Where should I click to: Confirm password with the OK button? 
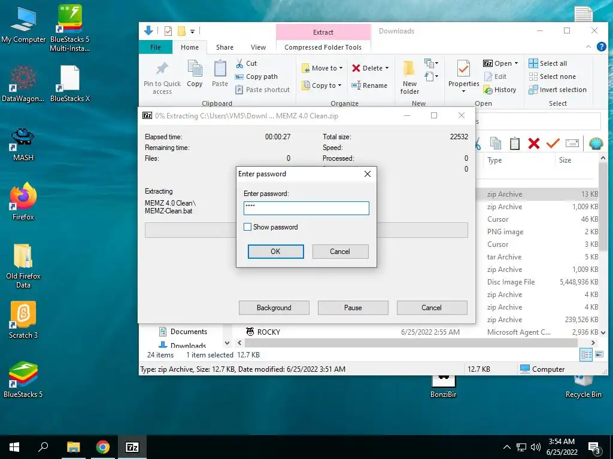275,252
